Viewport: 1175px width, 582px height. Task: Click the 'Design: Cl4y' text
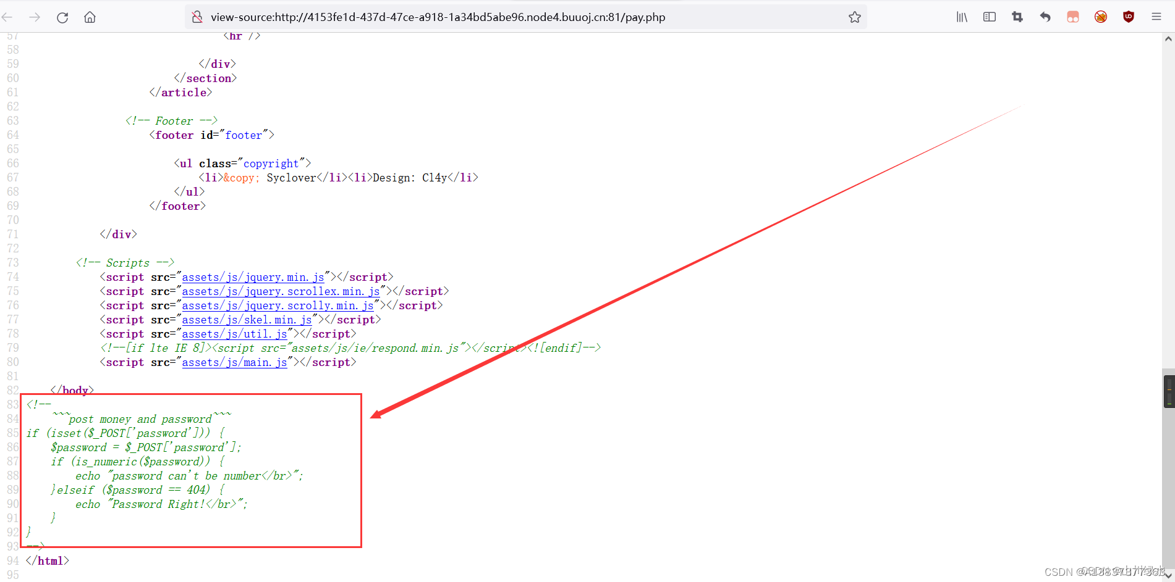point(410,178)
